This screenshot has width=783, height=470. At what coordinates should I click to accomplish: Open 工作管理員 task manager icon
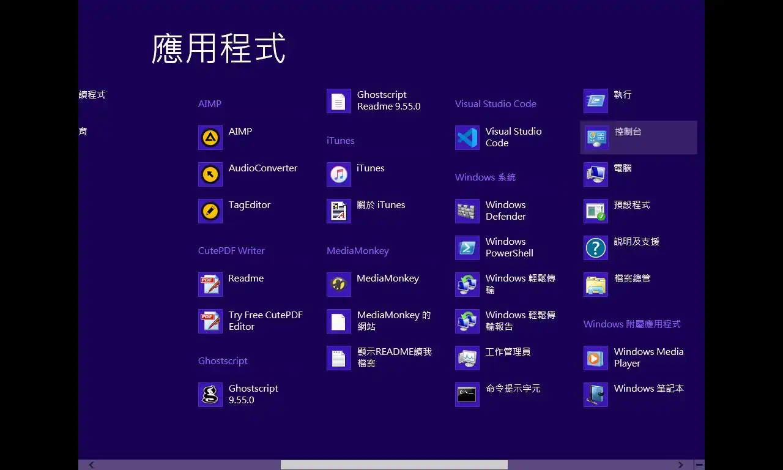[467, 358]
